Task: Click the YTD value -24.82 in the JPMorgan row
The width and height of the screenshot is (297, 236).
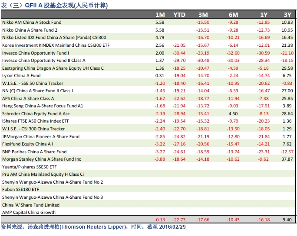Action: 179,136
